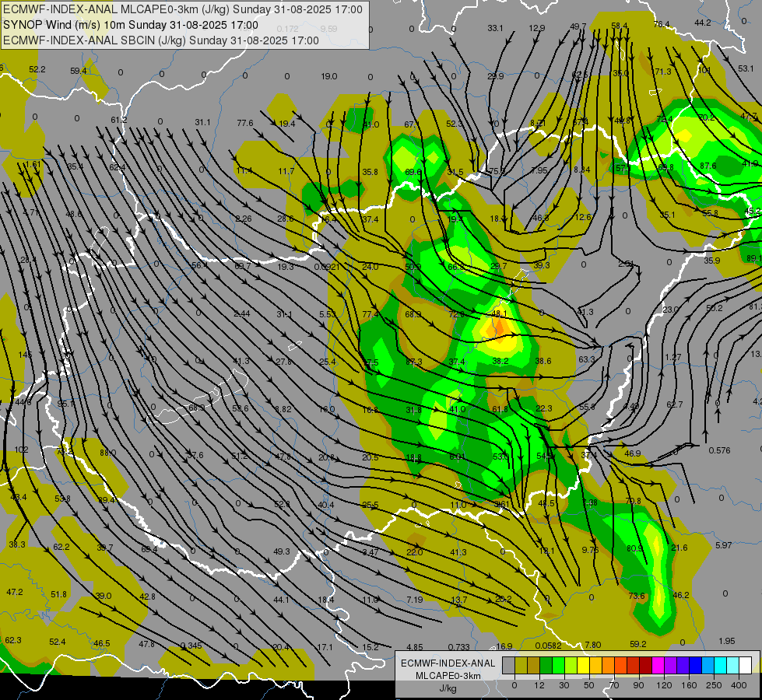Click the map value '1.95'
The image size is (762, 700).
[726, 641]
